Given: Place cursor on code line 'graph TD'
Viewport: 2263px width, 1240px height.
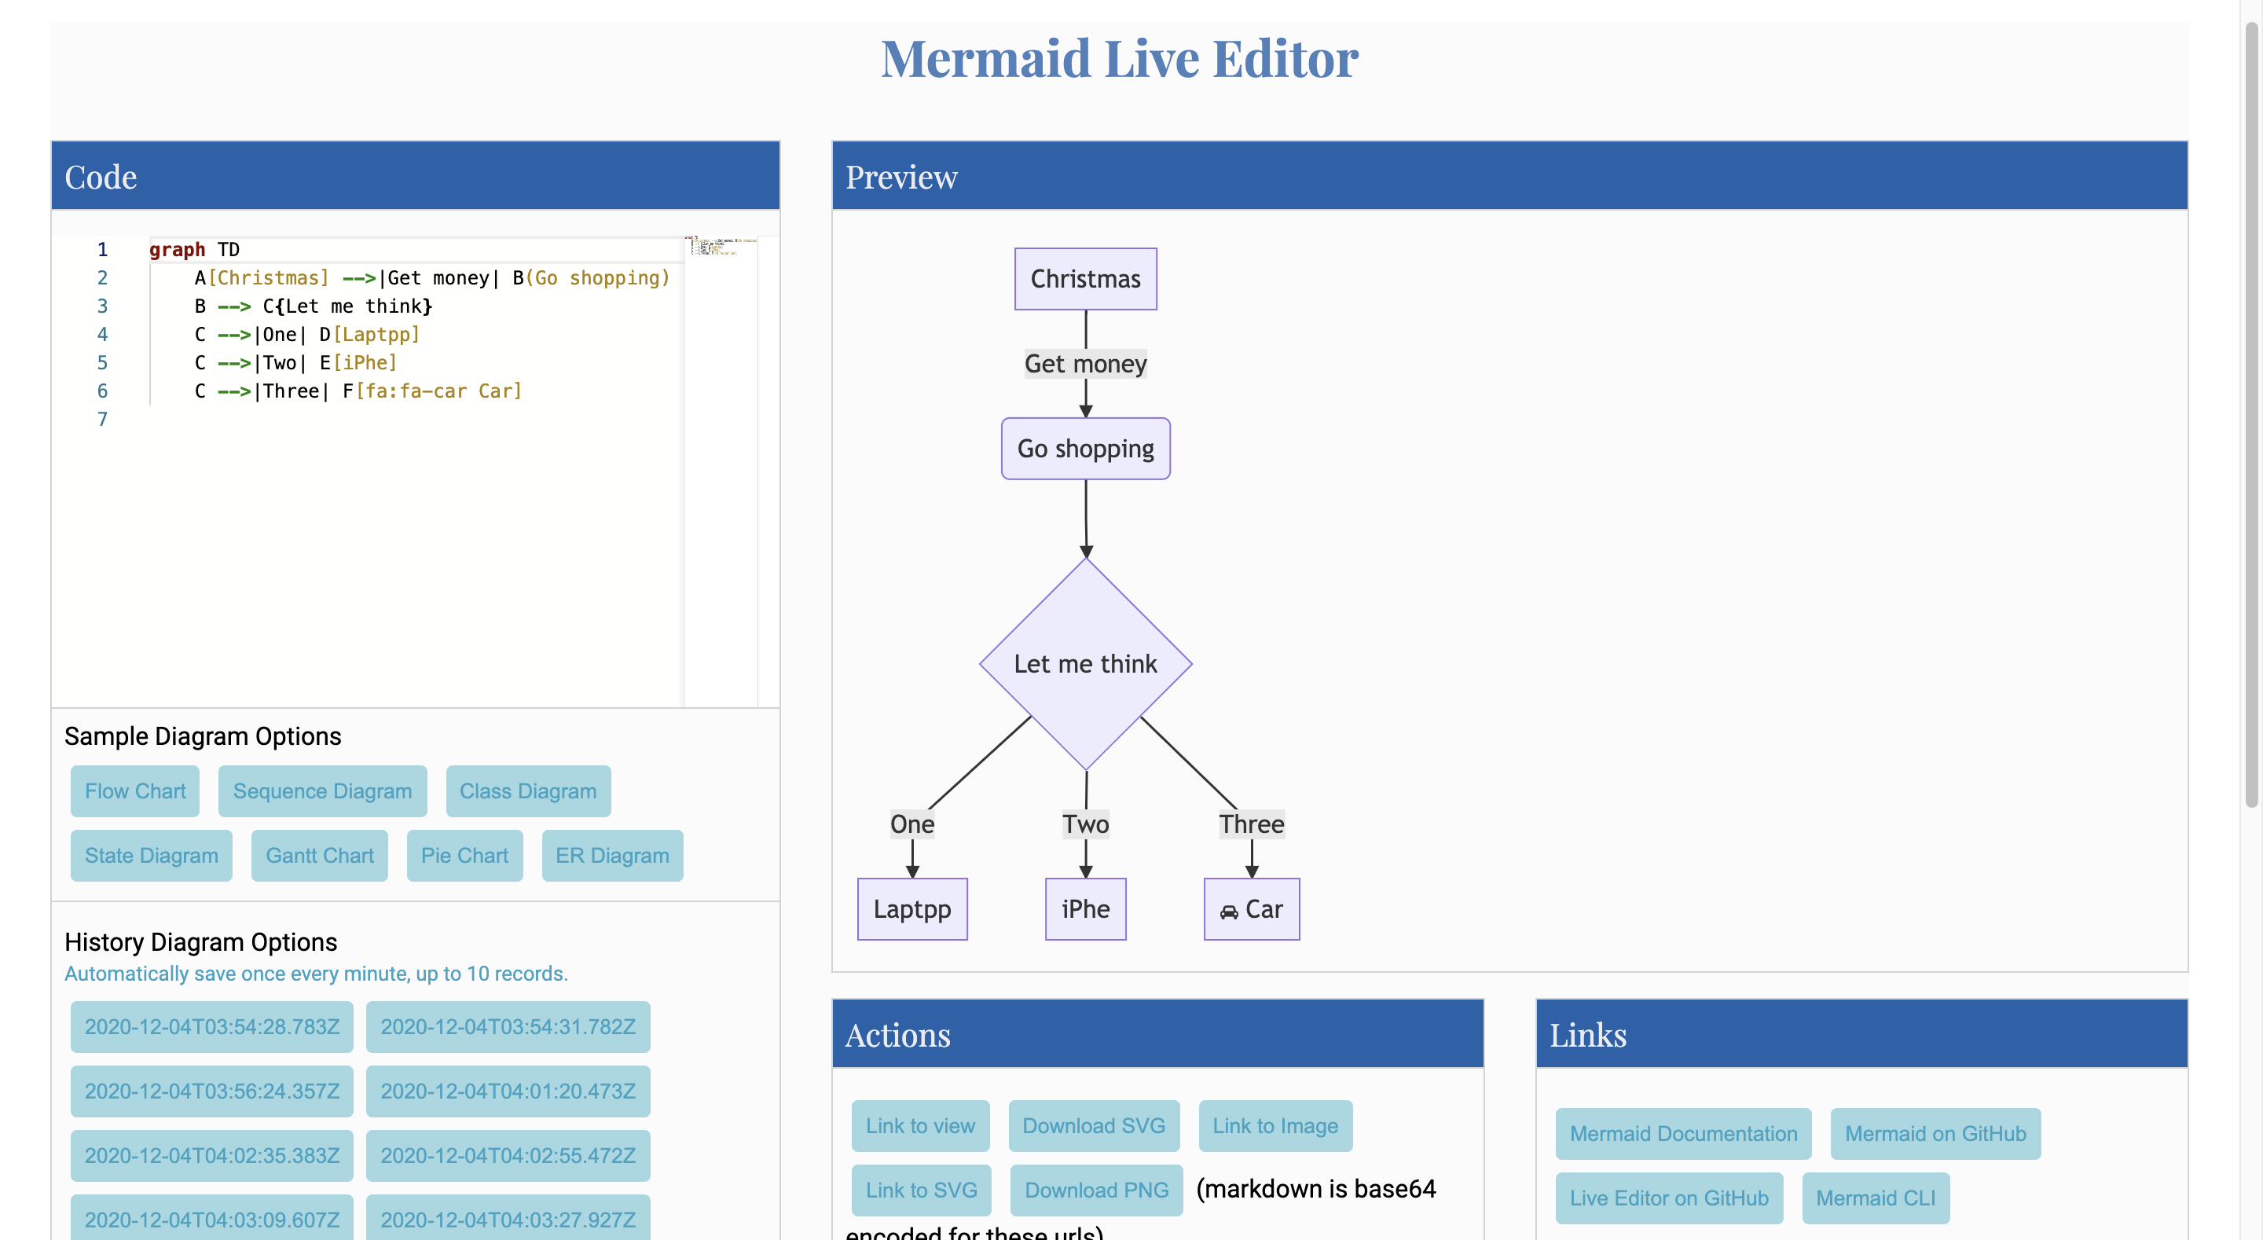Looking at the screenshot, I should (x=194, y=250).
